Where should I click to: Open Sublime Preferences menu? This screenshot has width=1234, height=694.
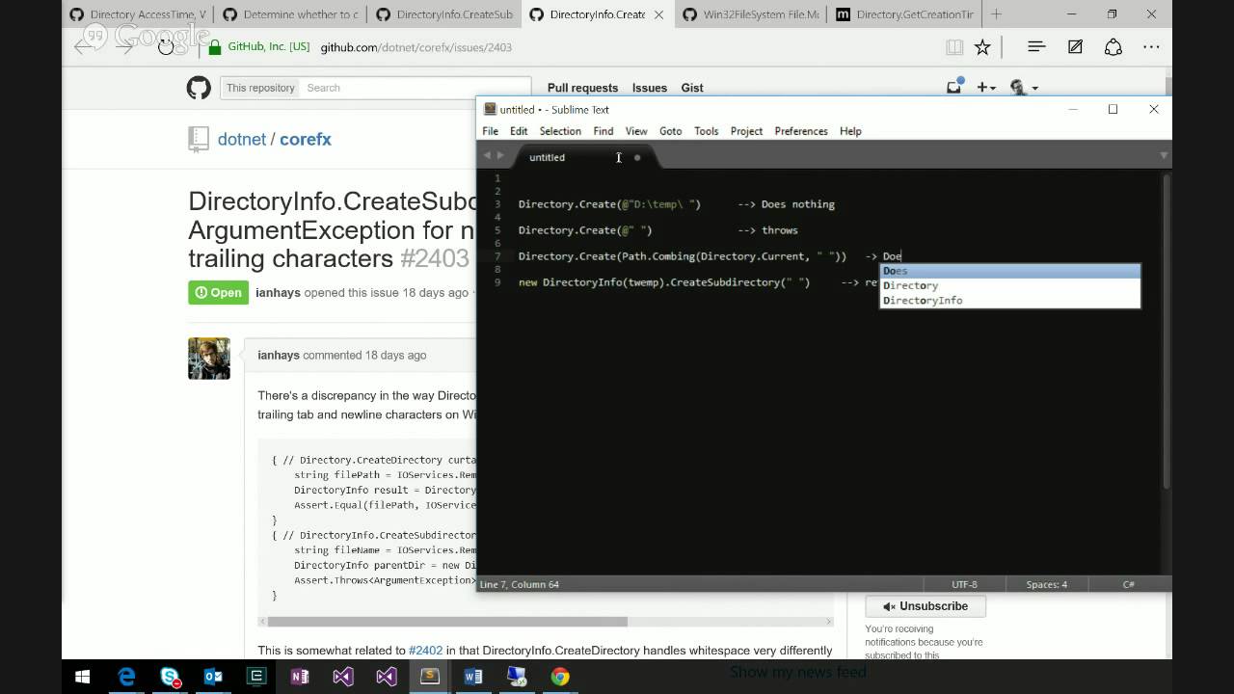(x=801, y=131)
